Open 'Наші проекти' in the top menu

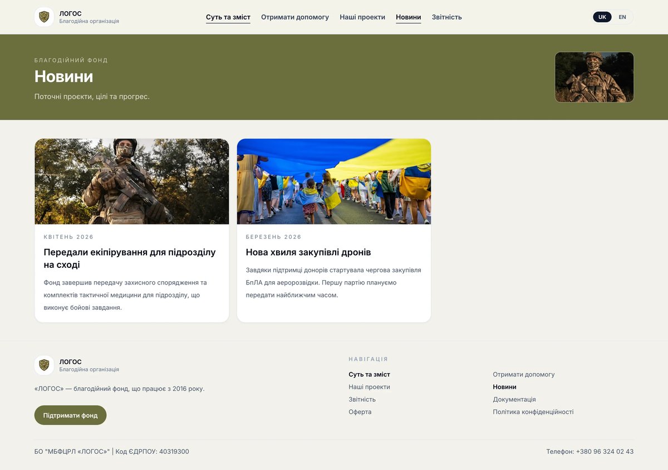(x=362, y=17)
